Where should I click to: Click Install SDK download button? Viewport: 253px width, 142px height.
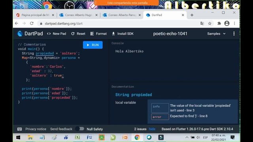[x=123, y=34]
